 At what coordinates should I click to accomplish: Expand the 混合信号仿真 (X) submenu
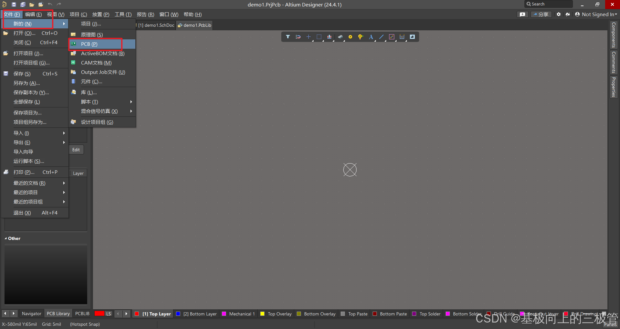[x=102, y=111]
